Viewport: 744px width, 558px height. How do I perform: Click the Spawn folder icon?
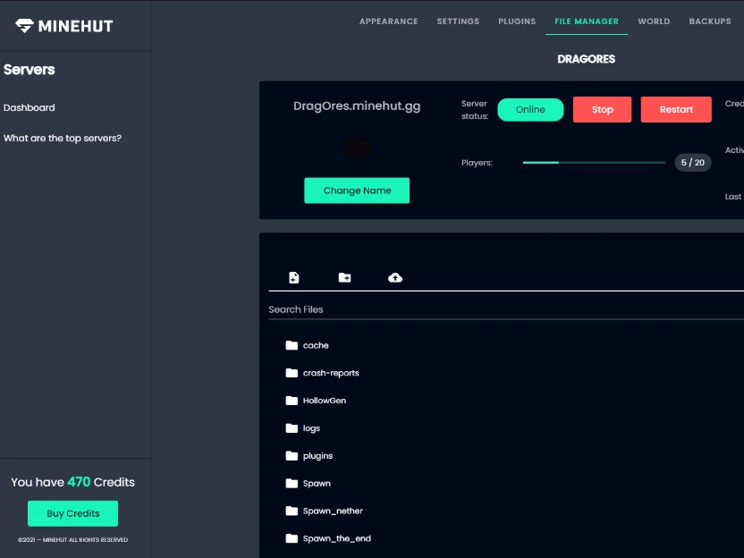coord(292,483)
